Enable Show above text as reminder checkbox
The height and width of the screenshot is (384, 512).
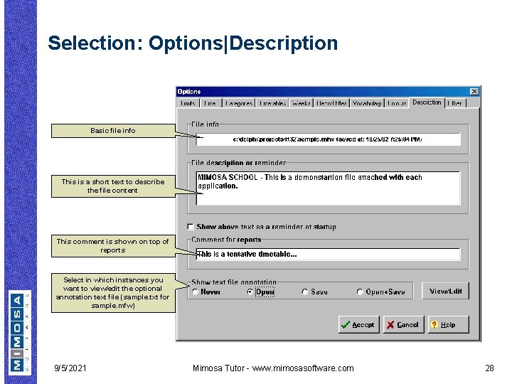[191, 227]
